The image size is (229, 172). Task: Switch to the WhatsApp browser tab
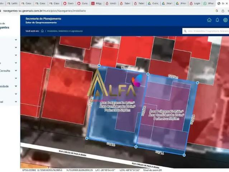coord(209,3)
